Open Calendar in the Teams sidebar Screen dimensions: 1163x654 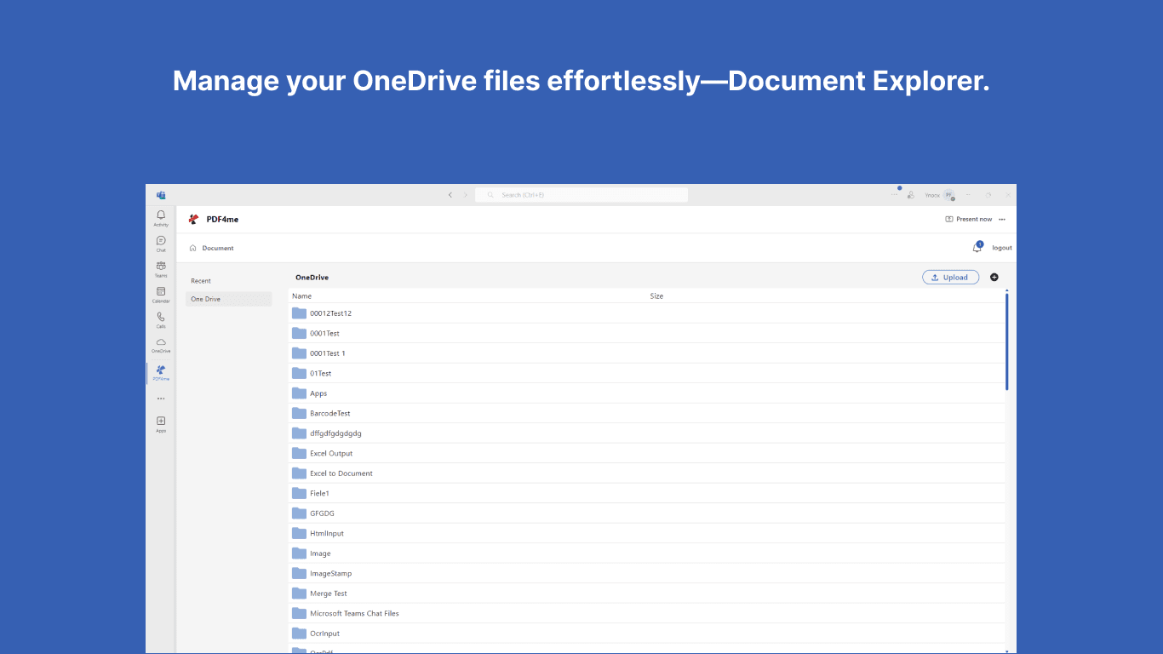[x=161, y=295]
